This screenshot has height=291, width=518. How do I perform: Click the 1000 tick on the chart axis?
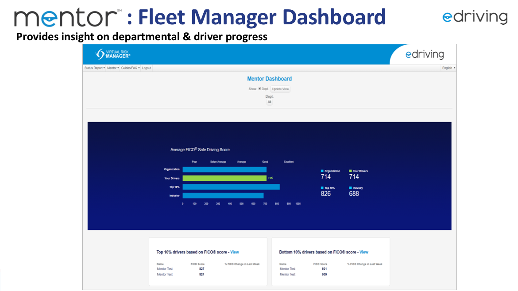coord(298,204)
